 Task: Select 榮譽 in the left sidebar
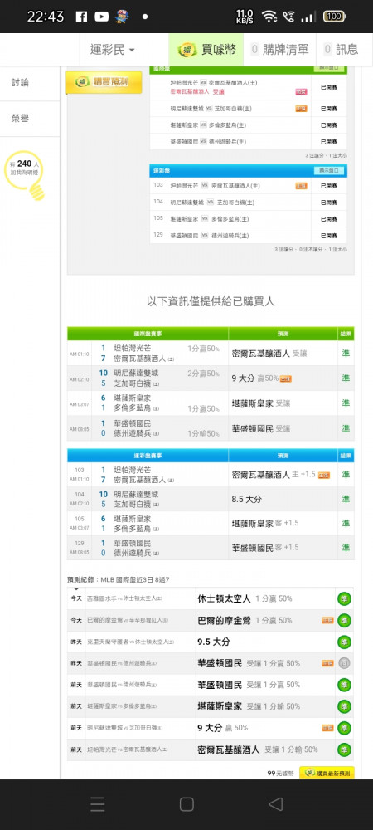21,118
